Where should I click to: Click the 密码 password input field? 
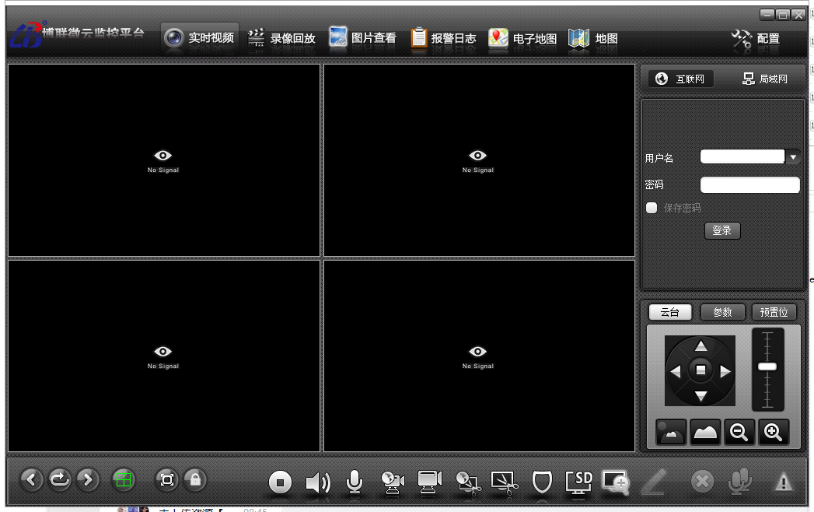pos(749,185)
